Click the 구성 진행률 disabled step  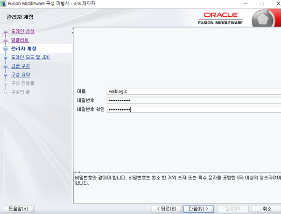[23, 83]
